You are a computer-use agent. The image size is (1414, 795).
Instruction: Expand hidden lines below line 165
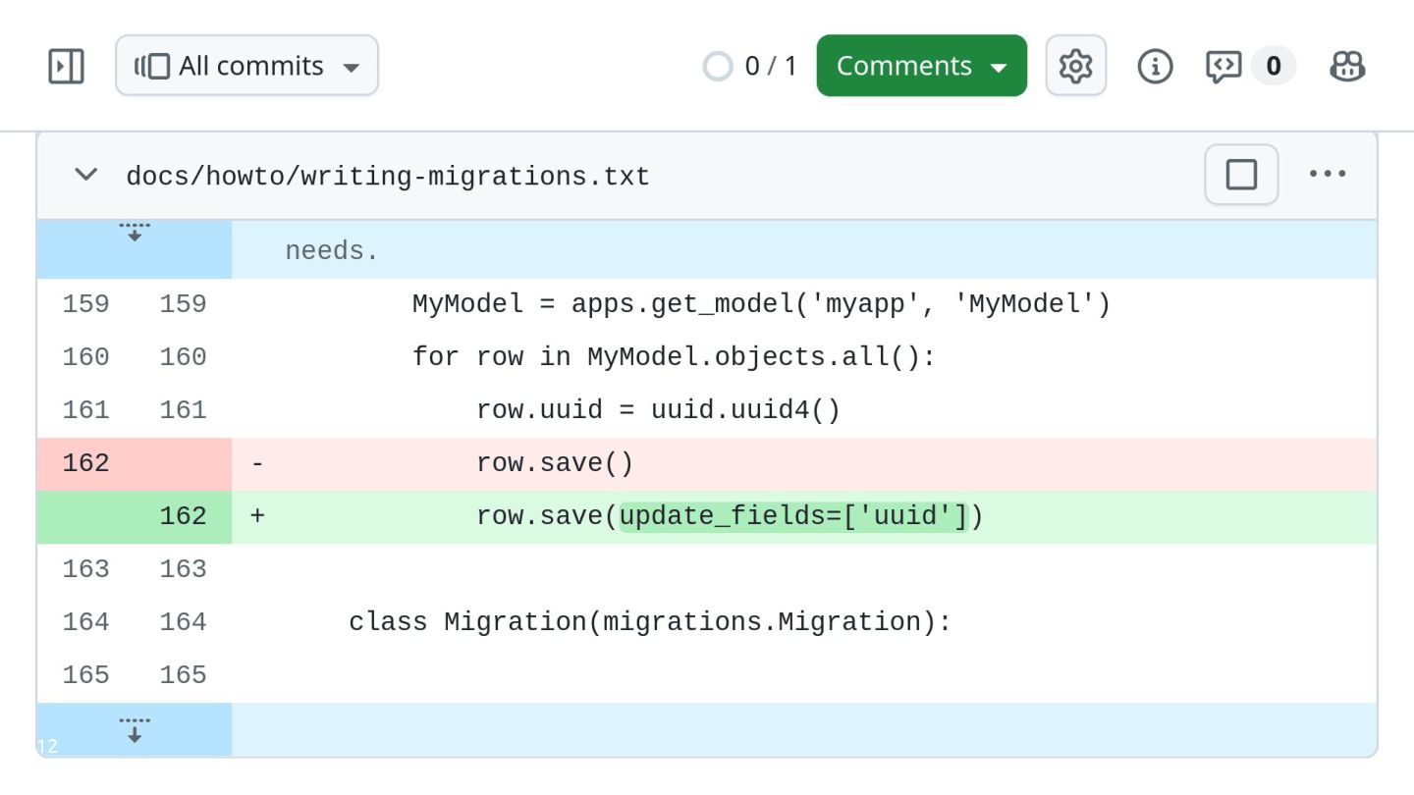pyautogui.click(x=135, y=730)
